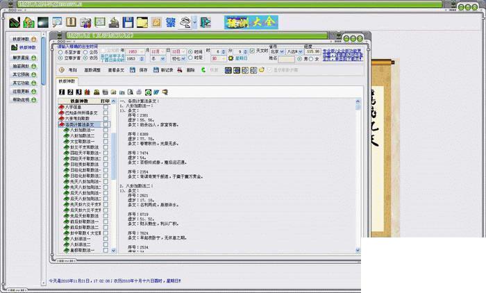The width and height of the screenshot is (486, 293).
Task: Expand the 抽签测财 sidebar section
Action: tap(24, 66)
